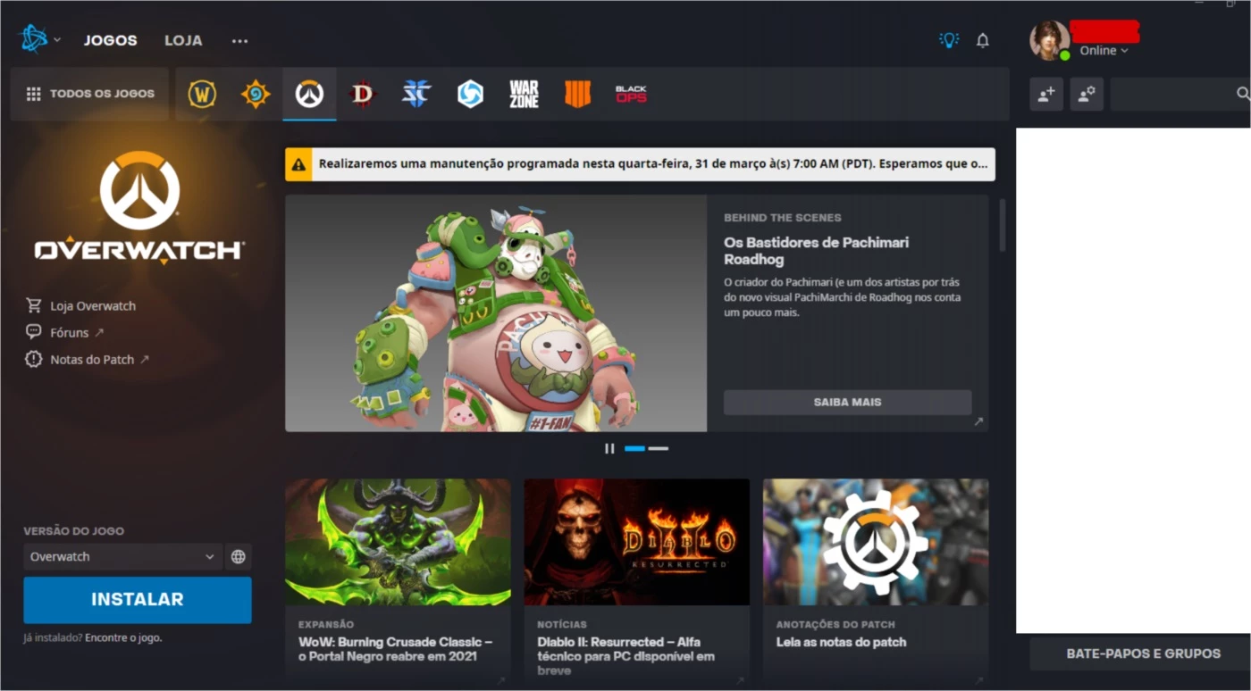Select the Black Ops 4 orange icon
Screen dimensions: 1251x691
tap(577, 94)
